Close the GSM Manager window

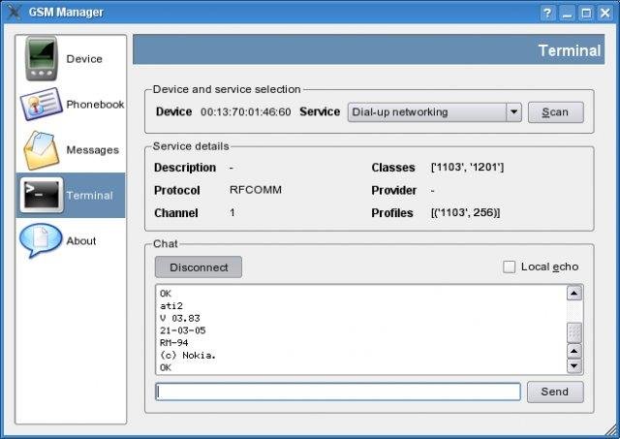(605, 13)
